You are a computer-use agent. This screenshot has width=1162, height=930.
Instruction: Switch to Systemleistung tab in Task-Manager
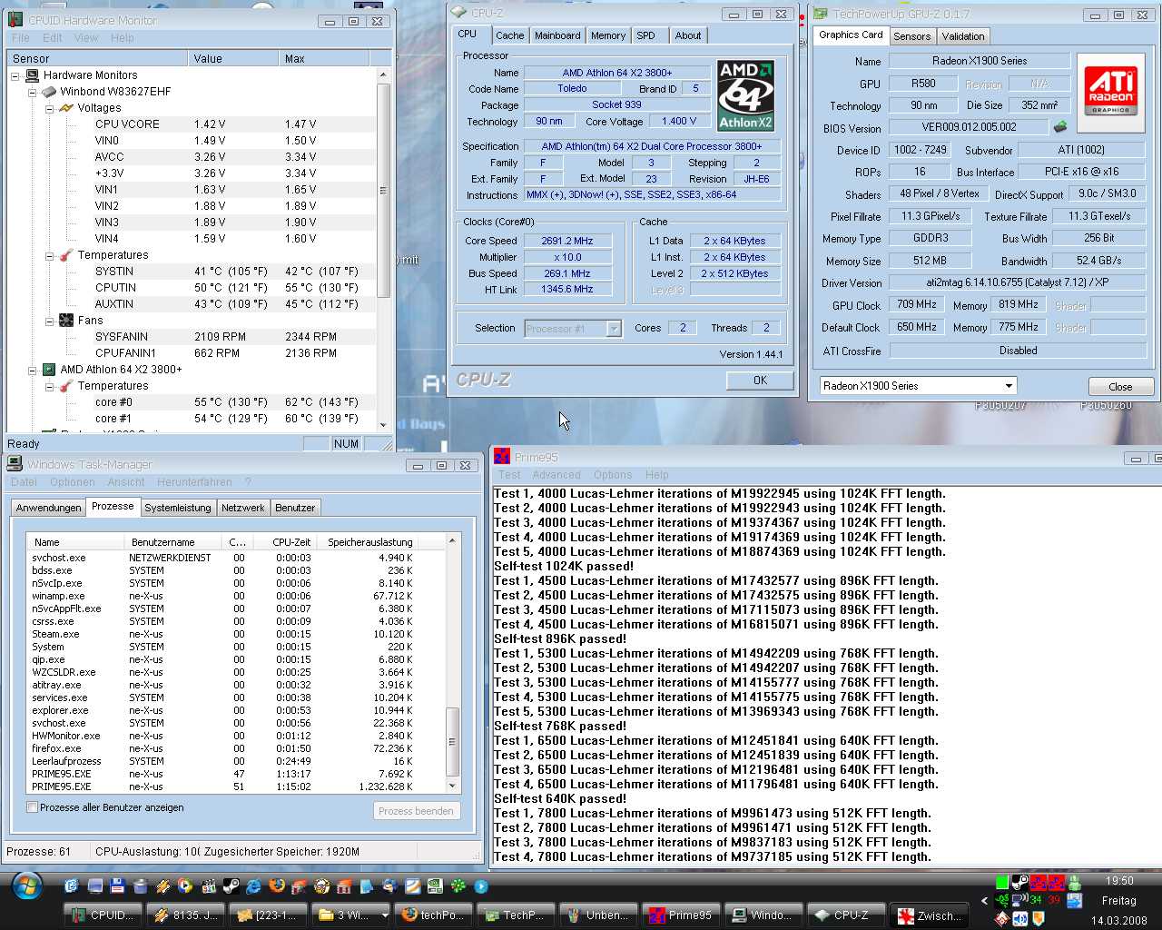click(178, 508)
